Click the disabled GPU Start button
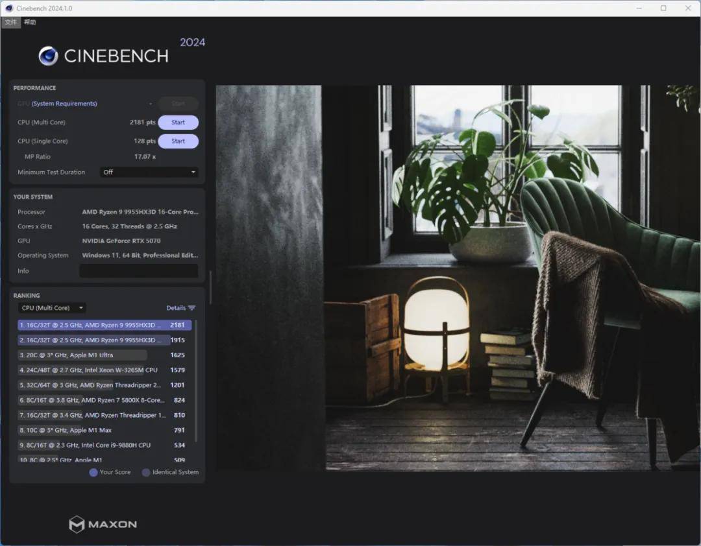The height and width of the screenshot is (546, 701). point(178,104)
